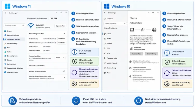Screen dimensions: 195x109
Task: Click the Windows 11 heading logo
Action: click(x=8, y=6)
